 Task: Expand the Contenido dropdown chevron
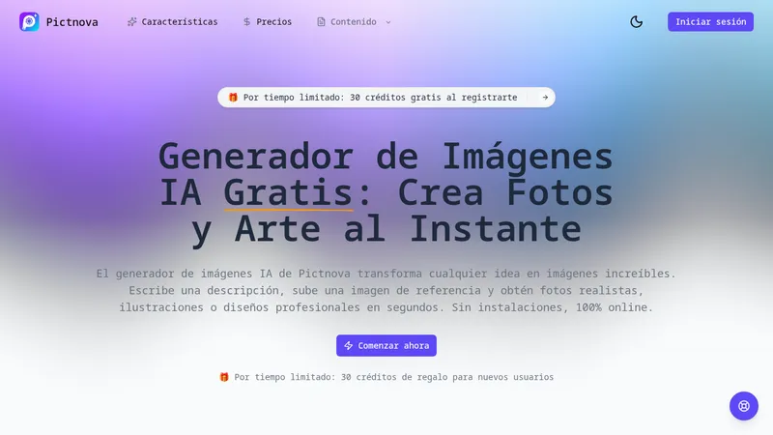(388, 22)
